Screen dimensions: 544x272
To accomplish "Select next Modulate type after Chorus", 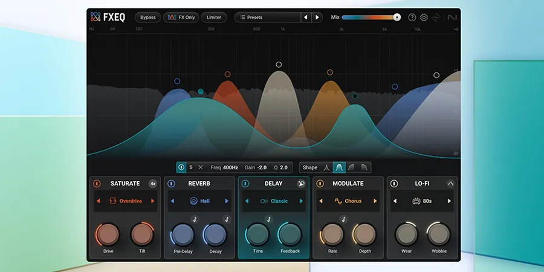I will [x=375, y=201].
